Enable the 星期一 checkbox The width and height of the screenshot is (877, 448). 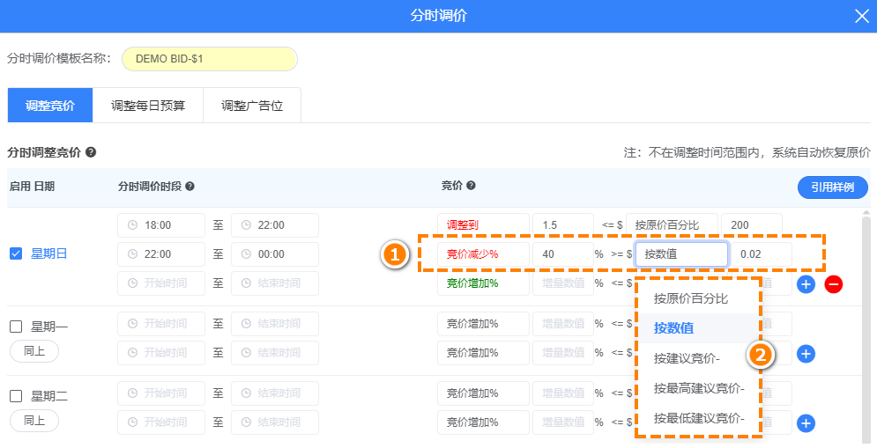click(16, 327)
